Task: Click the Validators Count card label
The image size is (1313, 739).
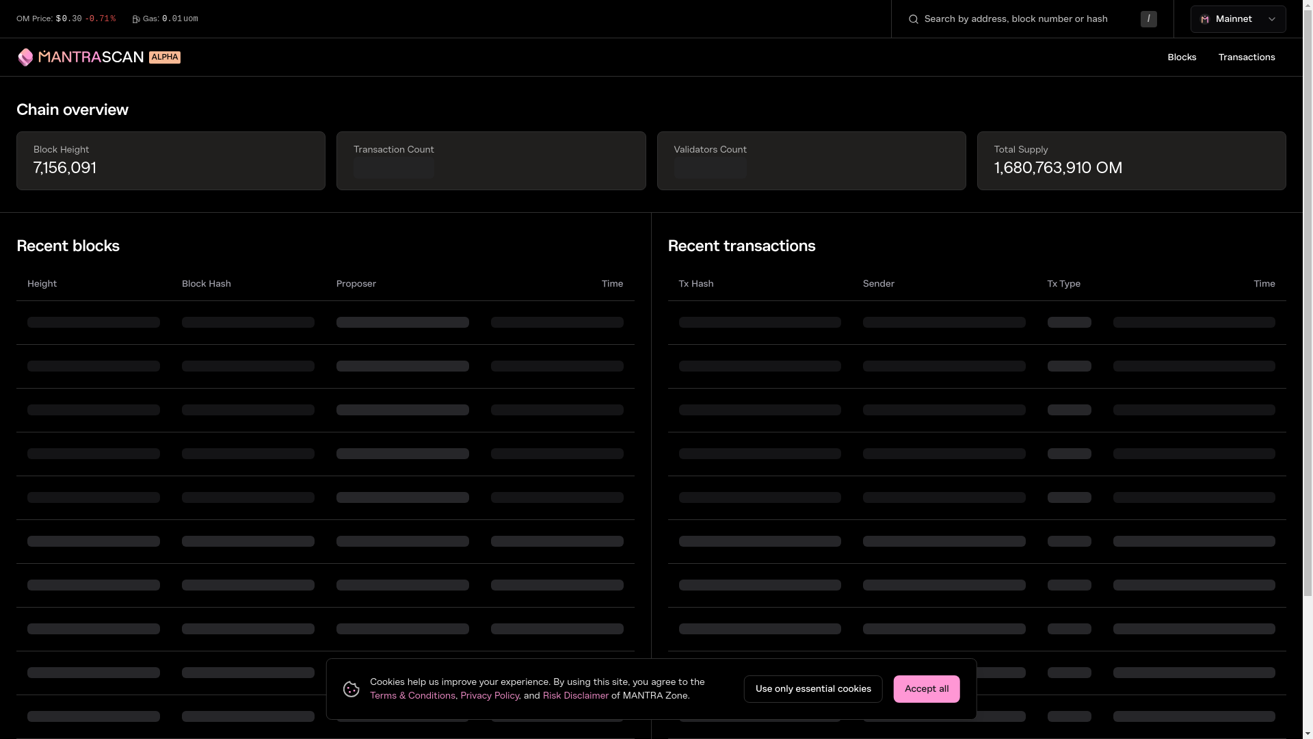Action: point(710,150)
